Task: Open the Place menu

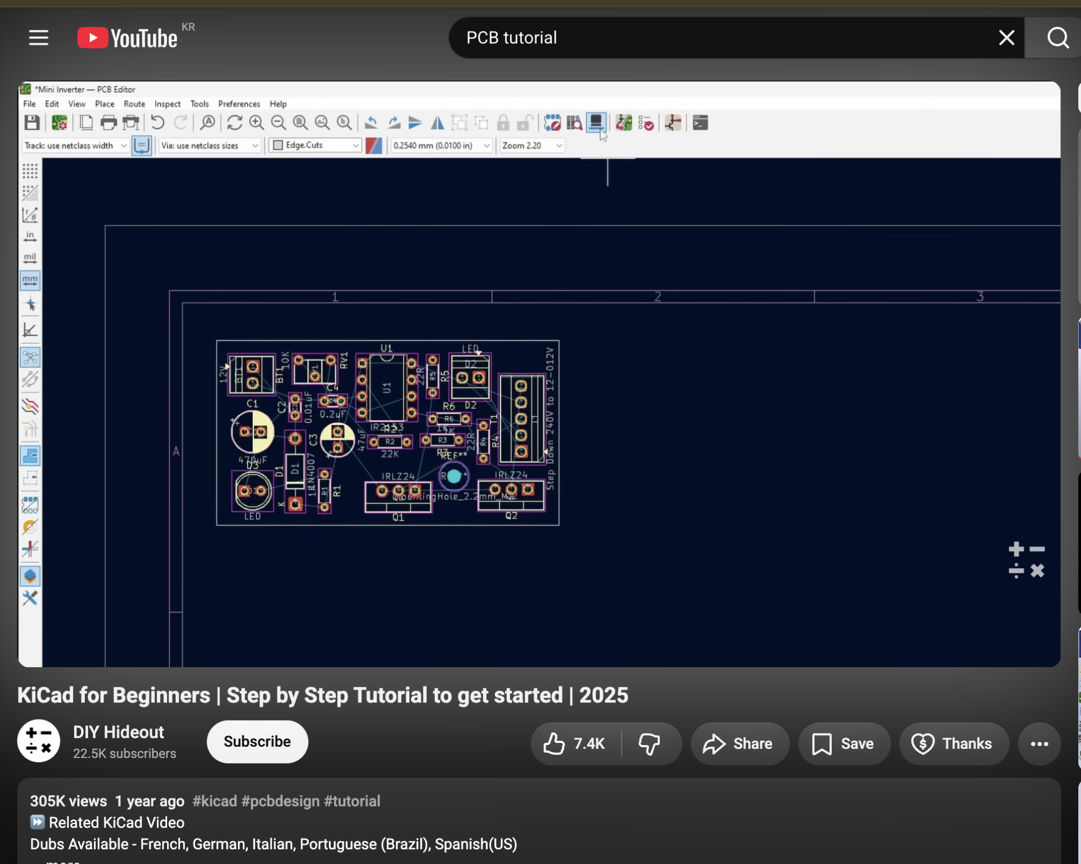Action: click(104, 104)
